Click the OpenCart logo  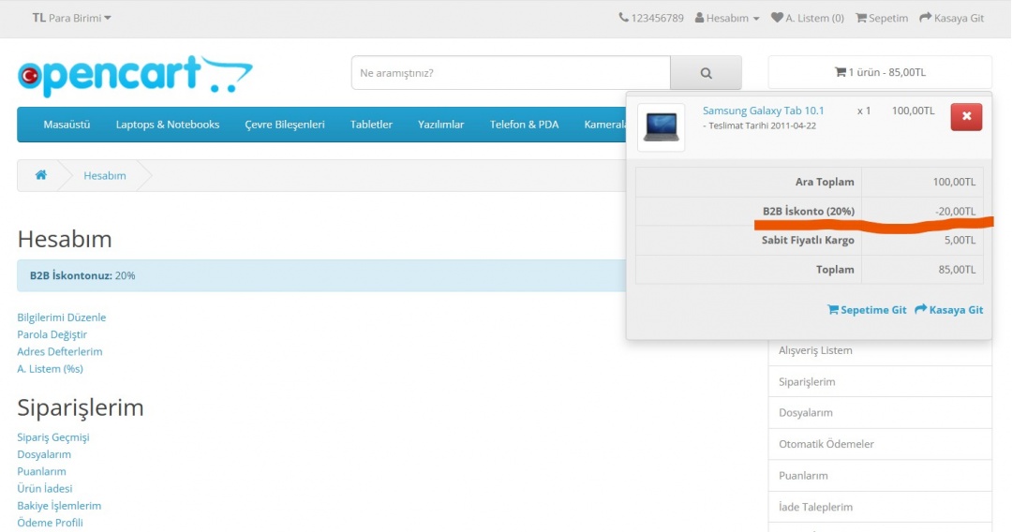135,76
